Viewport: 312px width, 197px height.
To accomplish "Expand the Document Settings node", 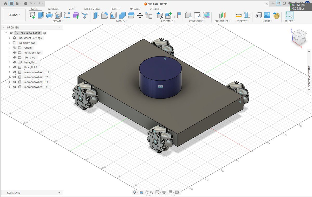I will pyautogui.click(x=10, y=38).
